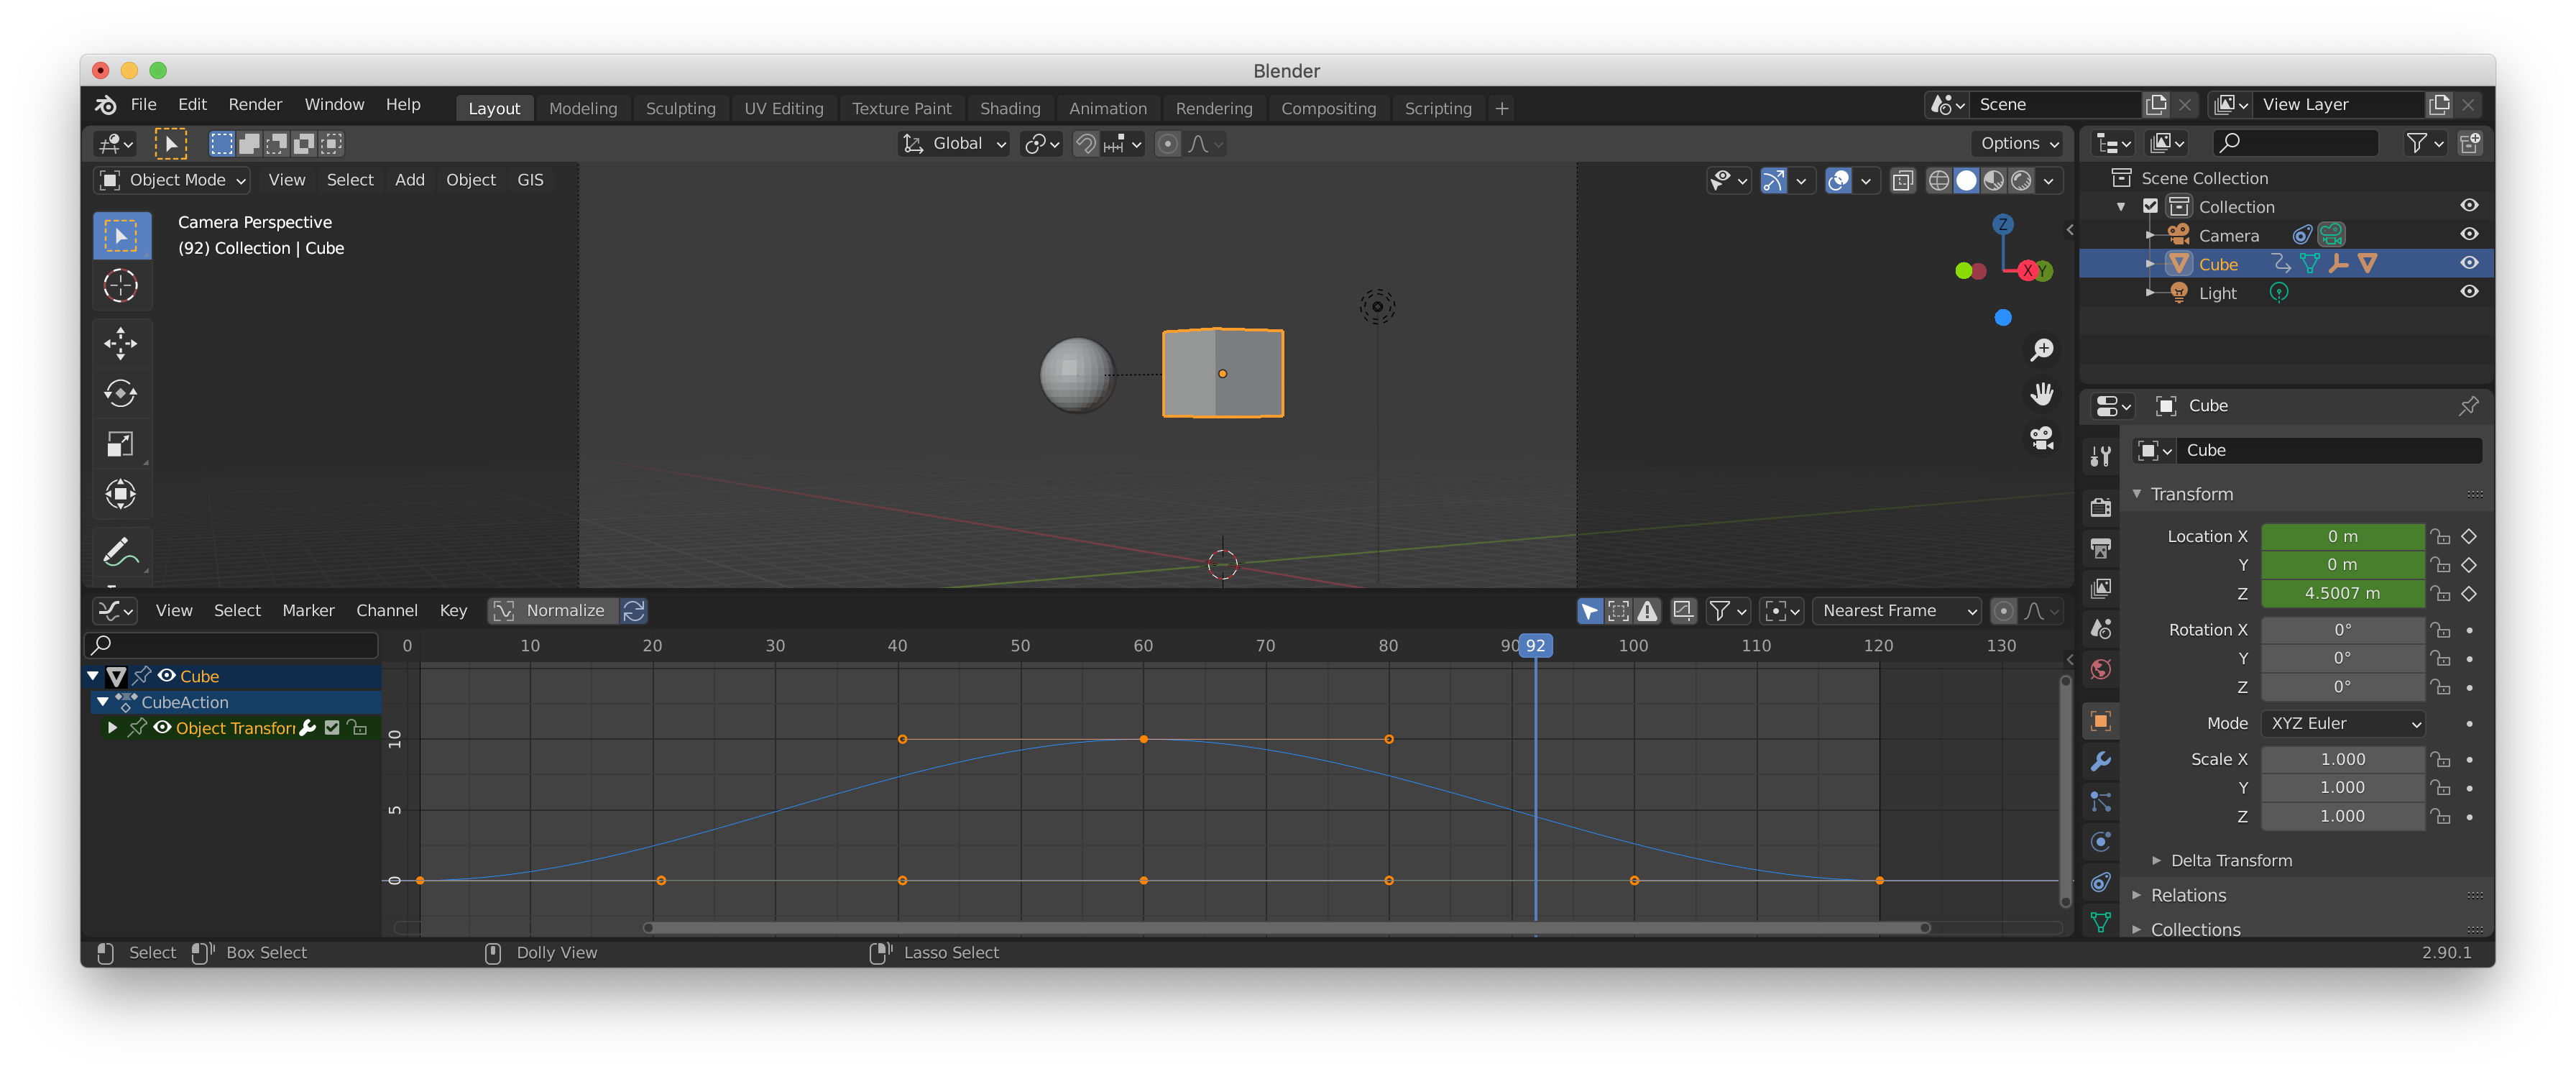2576x1074 pixels.
Task: Activate the Scale tool
Action: [121, 443]
